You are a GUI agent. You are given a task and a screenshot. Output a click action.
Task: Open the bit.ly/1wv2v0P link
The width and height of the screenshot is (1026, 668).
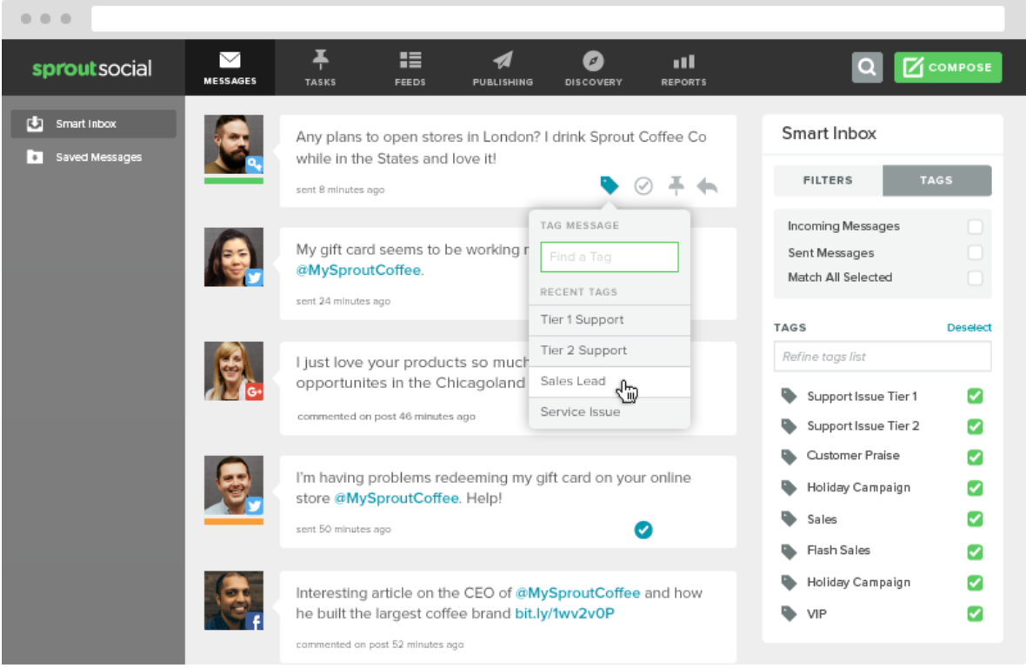(x=564, y=614)
